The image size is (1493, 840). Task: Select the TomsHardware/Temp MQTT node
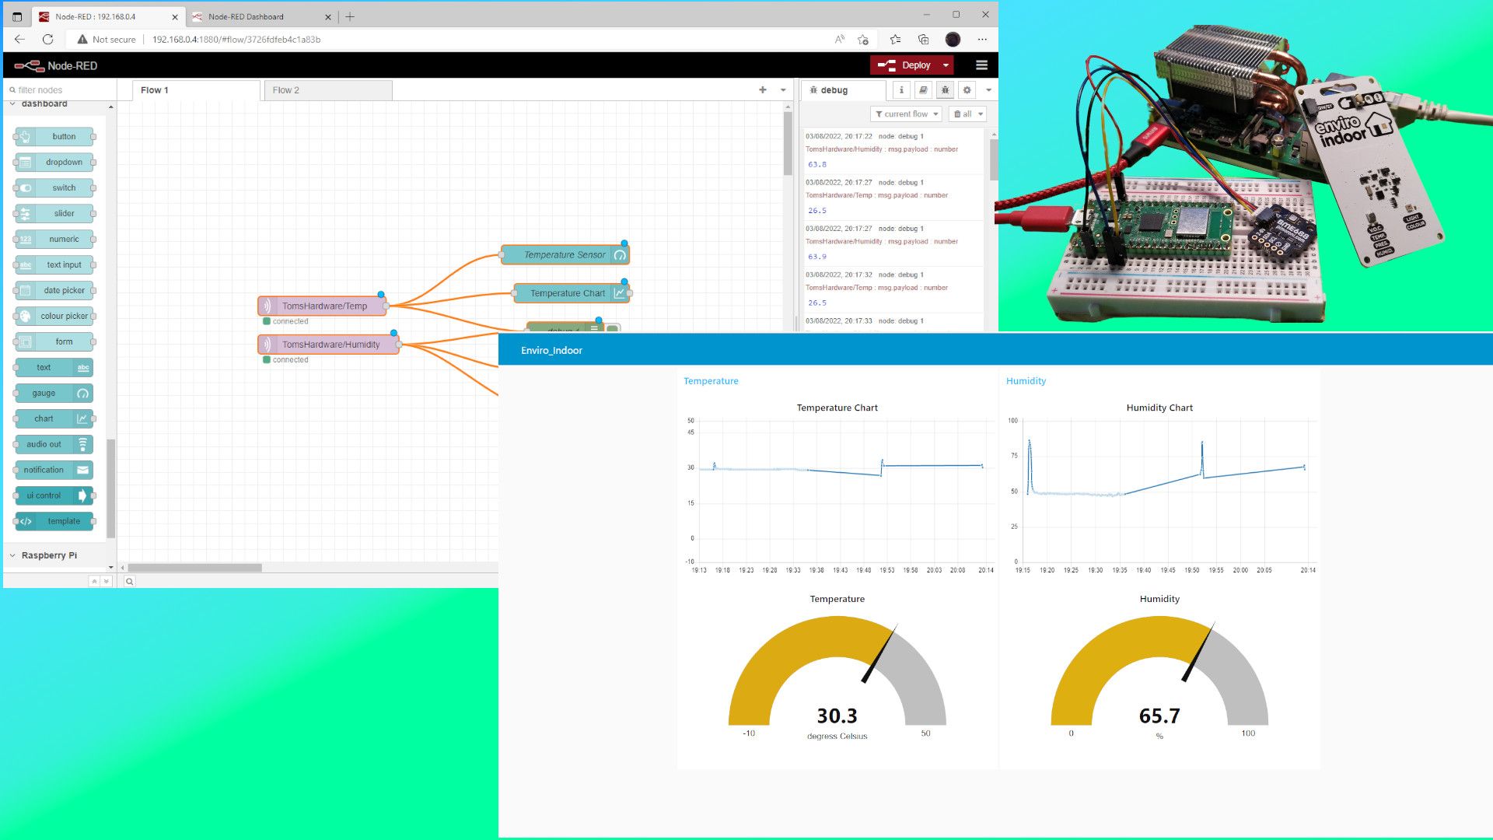[323, 306]
